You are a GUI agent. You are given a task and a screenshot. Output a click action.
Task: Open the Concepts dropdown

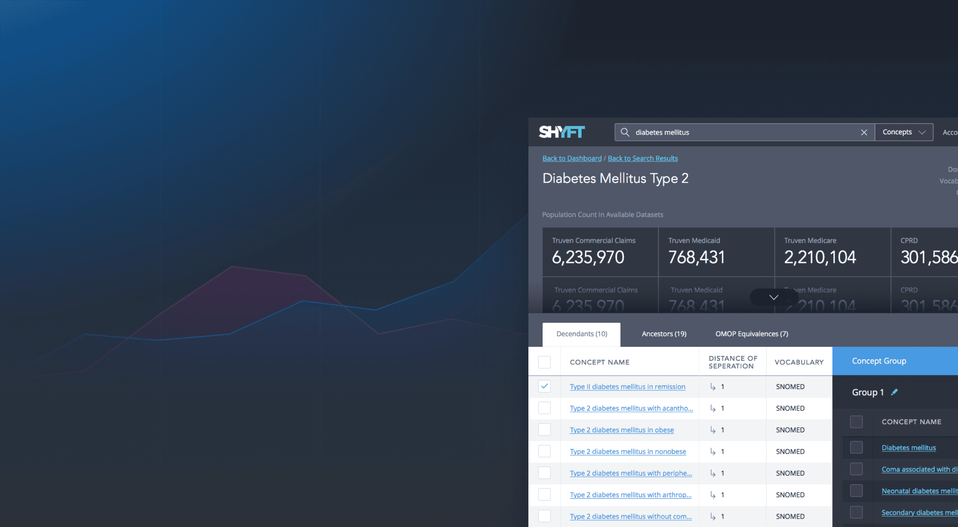click(903, 132)
